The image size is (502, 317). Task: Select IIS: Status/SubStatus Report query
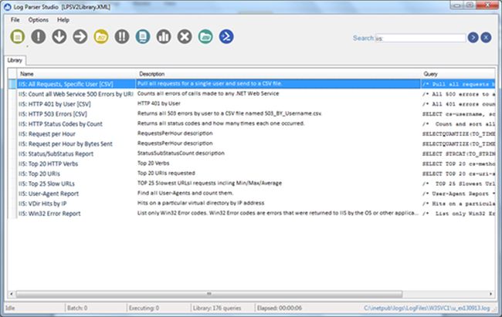56,153
